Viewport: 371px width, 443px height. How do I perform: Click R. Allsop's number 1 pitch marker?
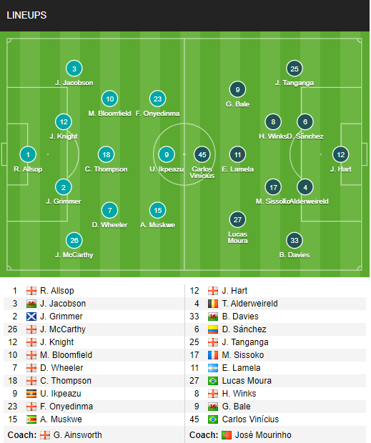tap(28, 154)
